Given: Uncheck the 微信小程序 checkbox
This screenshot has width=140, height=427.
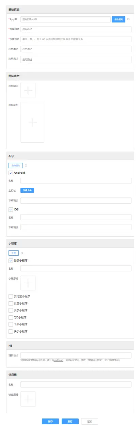Looking at the screenshot, I should tap(11, 260).
